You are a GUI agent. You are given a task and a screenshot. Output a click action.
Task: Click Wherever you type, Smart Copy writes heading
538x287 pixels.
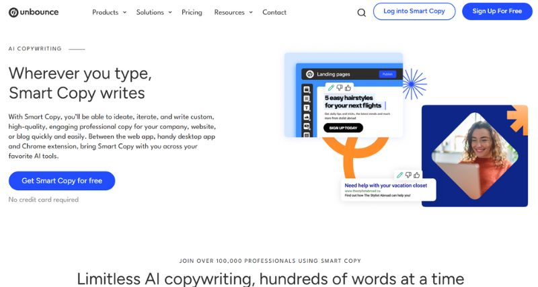click(80, 83)
